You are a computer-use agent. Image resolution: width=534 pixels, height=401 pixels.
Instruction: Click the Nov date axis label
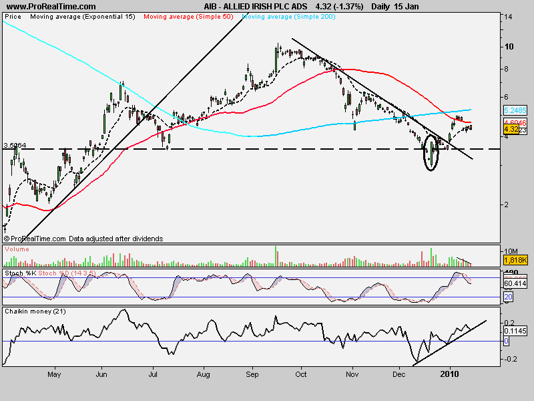tap(352, 374)
